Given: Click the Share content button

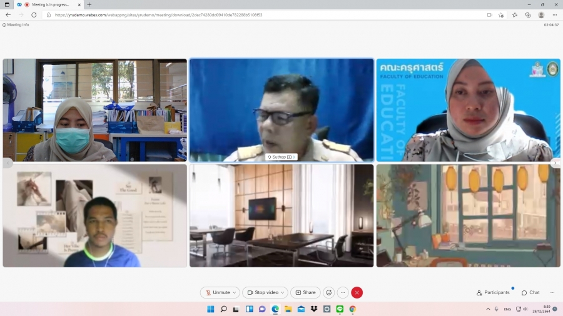Looking at the screenshot, I should pyautogui.click(x=305, y=292).
